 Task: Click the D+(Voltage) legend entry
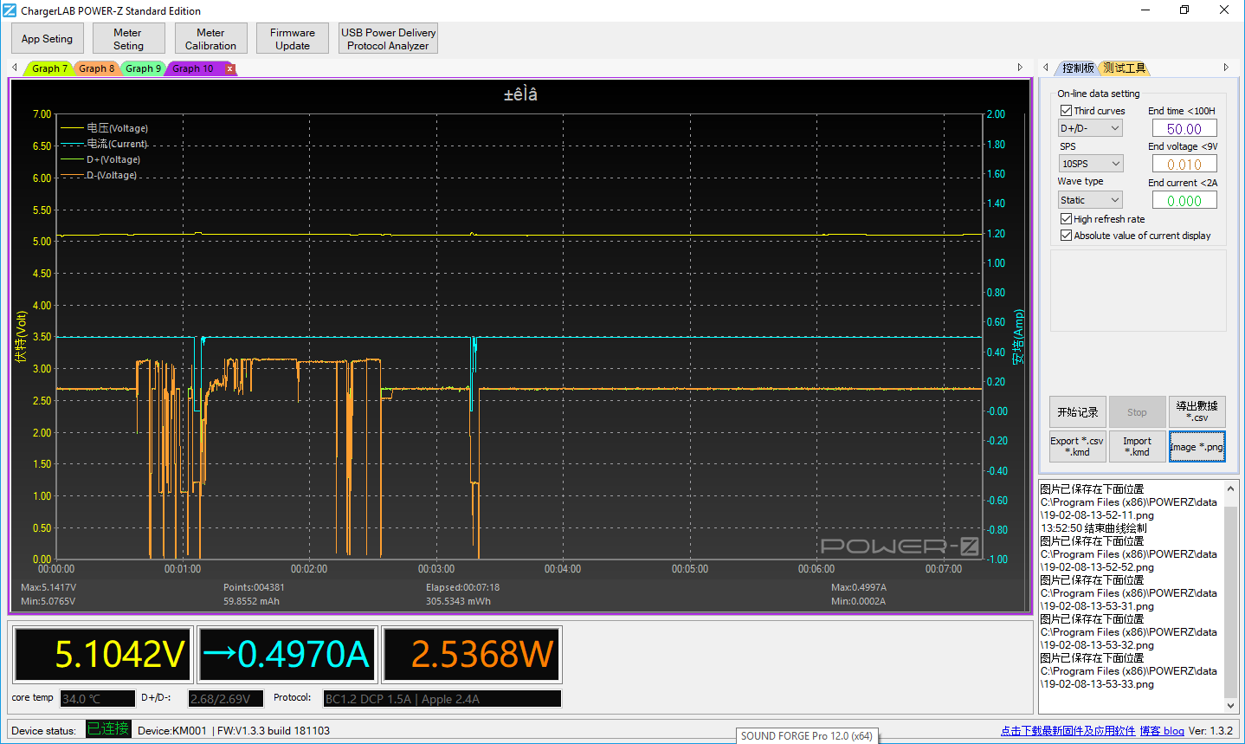[101, 159]
